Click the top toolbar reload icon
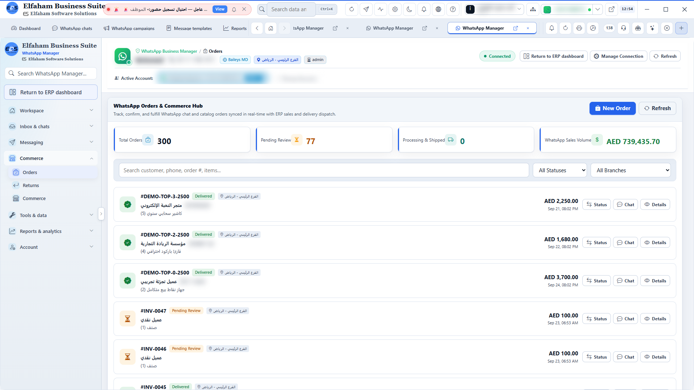This screenshot has width=694, height=390. [352, 9]
